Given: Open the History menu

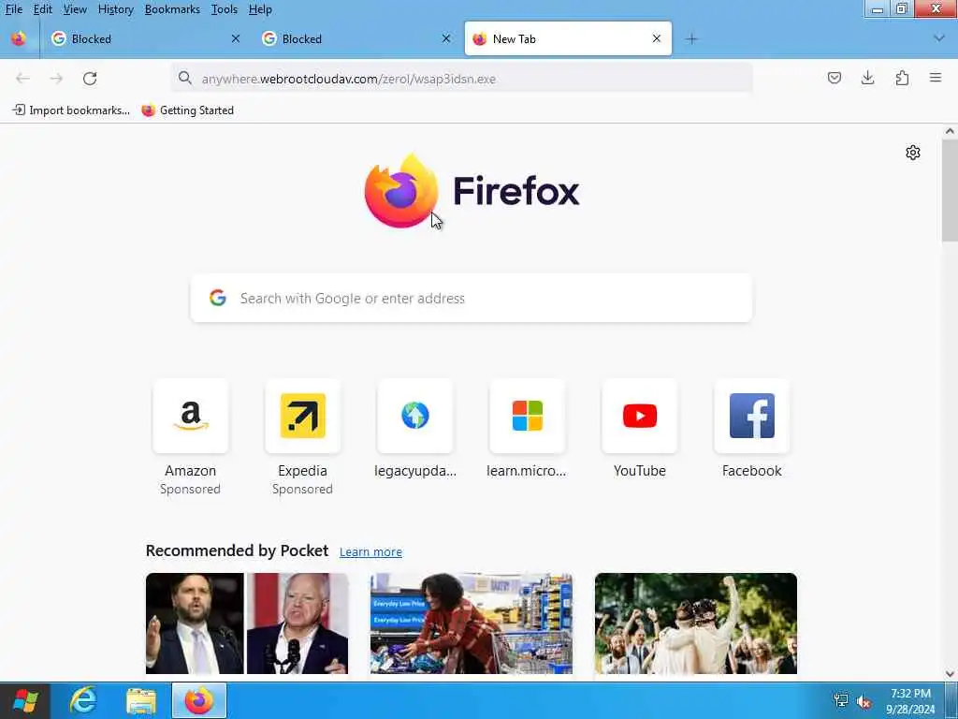Looking at the screenshot, I should (115, 9).
